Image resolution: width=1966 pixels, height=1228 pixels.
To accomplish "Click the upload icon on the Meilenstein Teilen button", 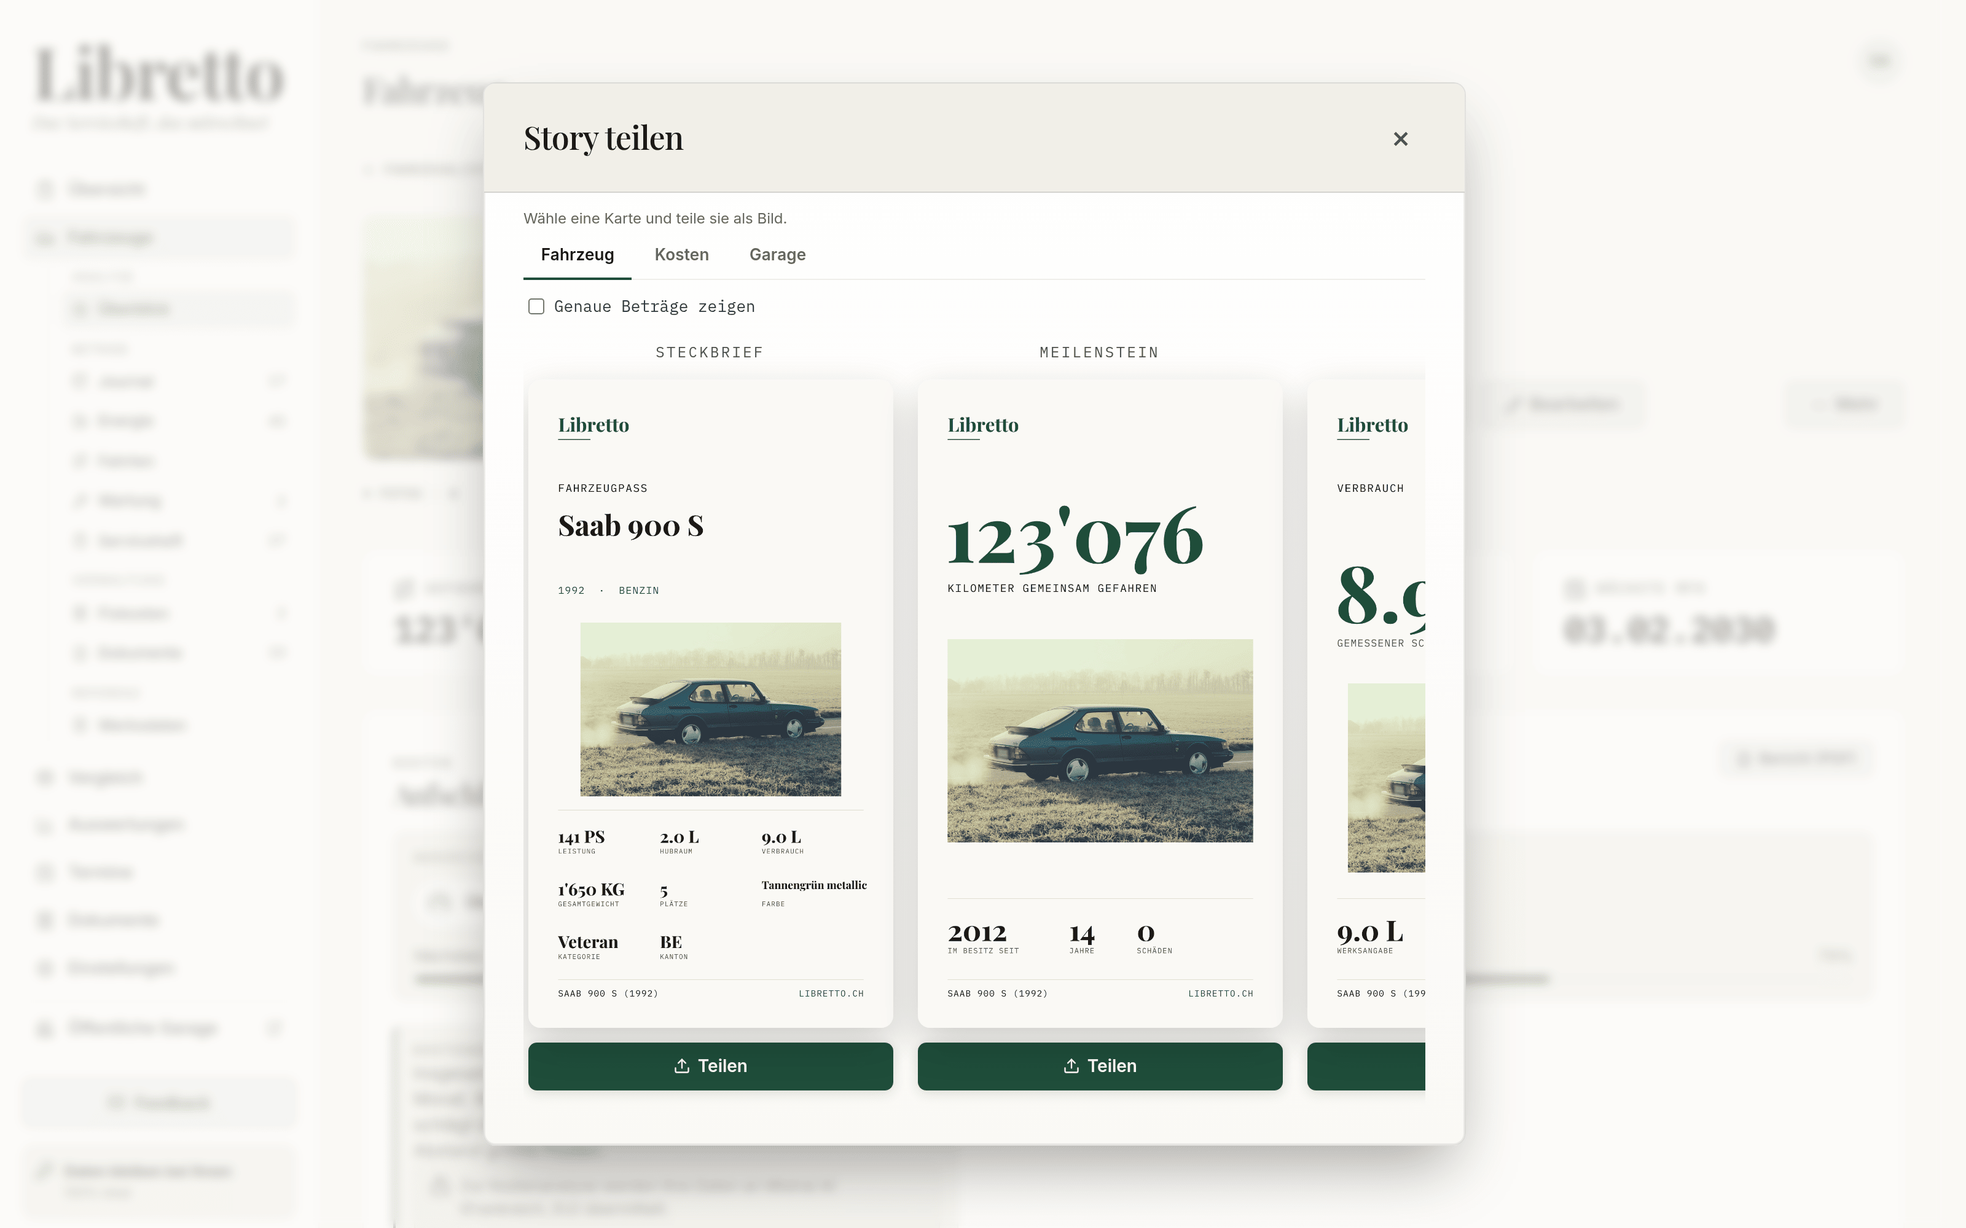I will point(1071,1065).
